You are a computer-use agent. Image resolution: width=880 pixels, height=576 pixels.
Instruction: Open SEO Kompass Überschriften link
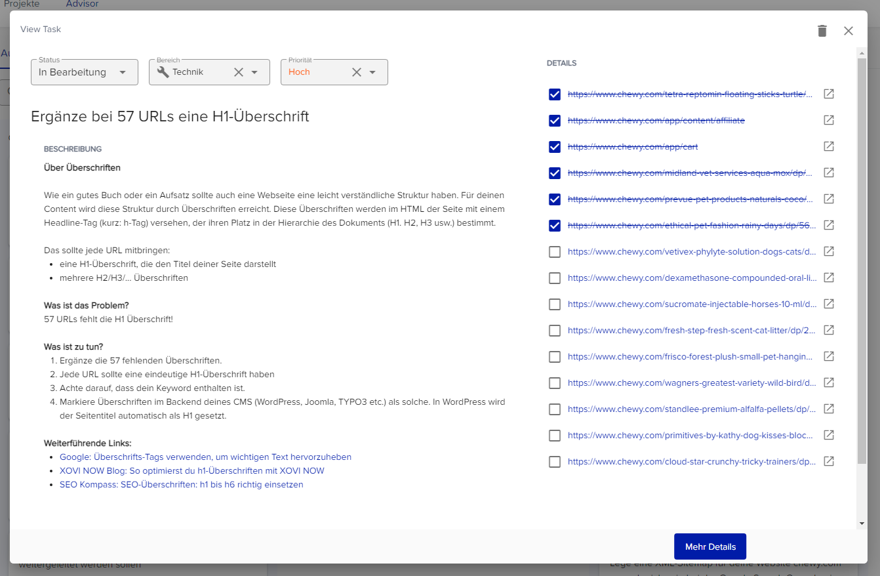[x=182, y=485]
